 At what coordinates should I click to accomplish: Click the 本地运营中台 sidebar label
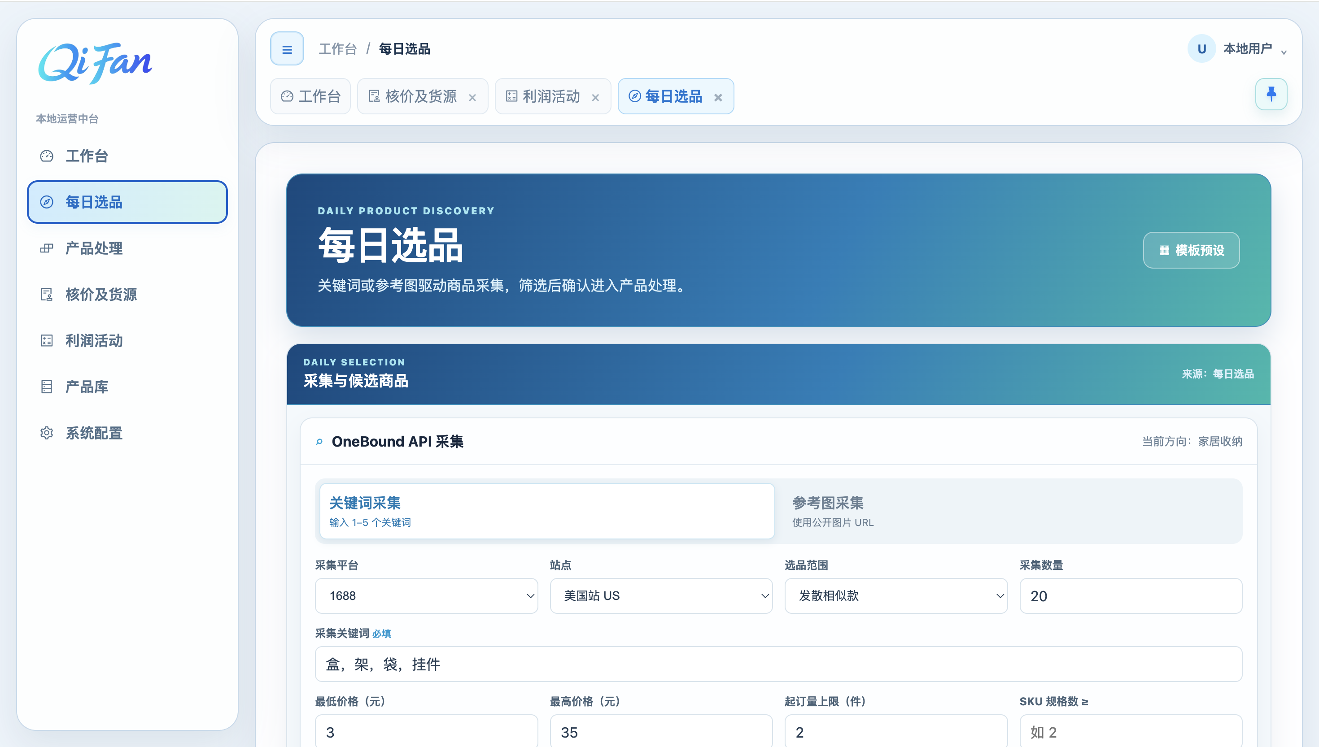click(67, 119)
